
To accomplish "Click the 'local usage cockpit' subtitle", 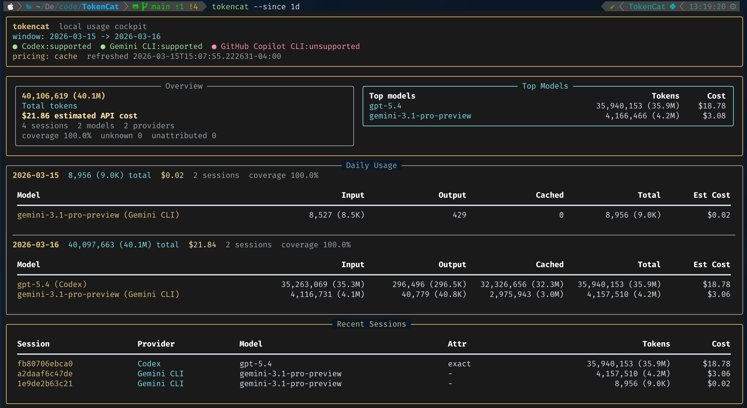I will coord(103,26).
